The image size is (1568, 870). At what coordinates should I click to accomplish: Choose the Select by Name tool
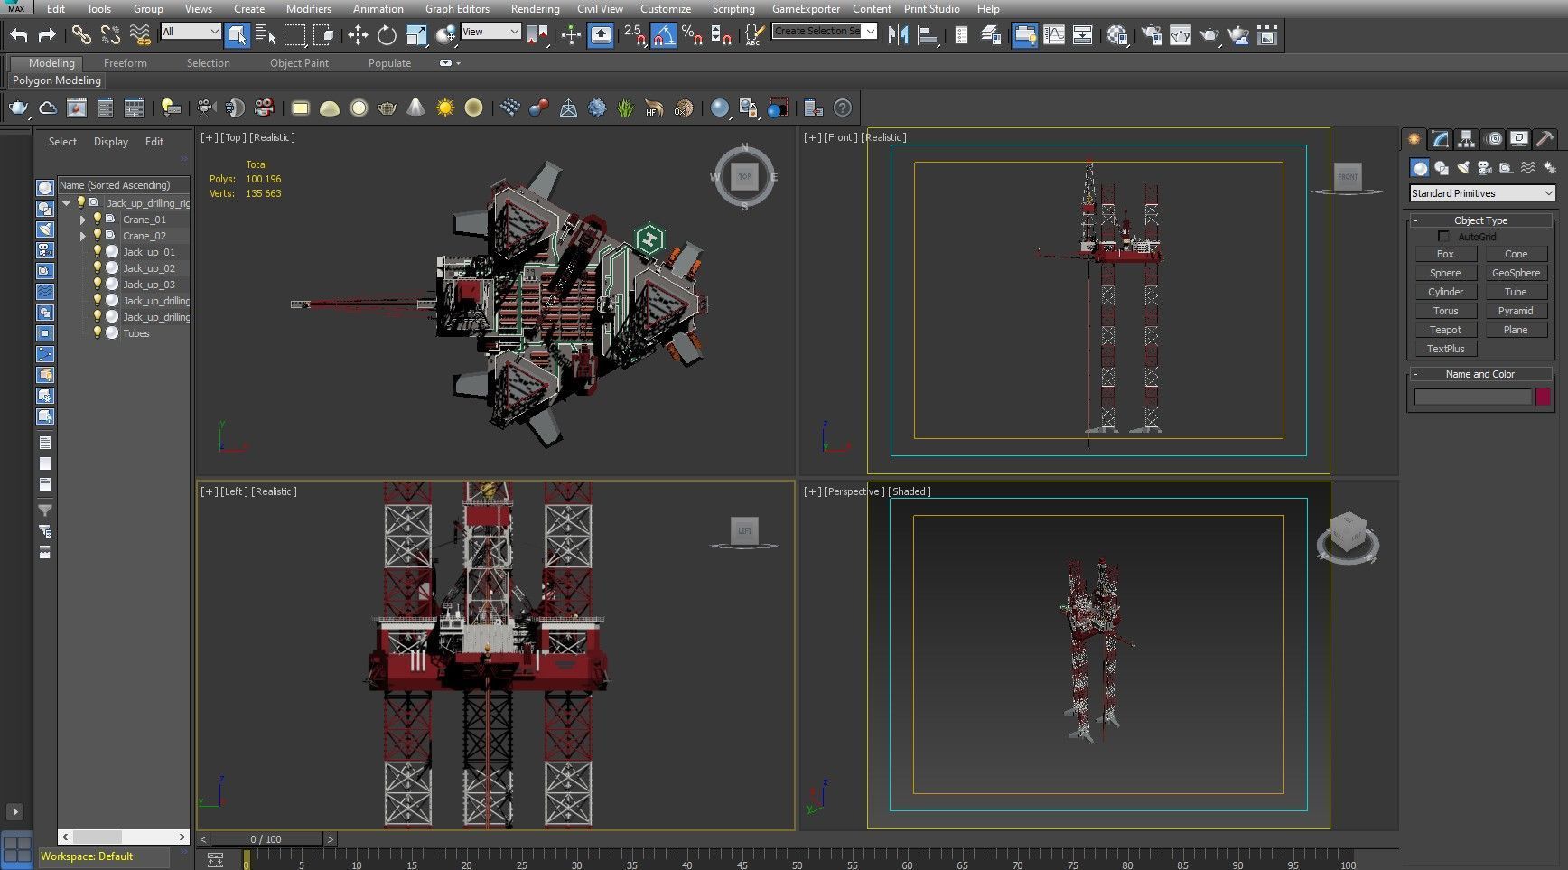tap(266, 35)
